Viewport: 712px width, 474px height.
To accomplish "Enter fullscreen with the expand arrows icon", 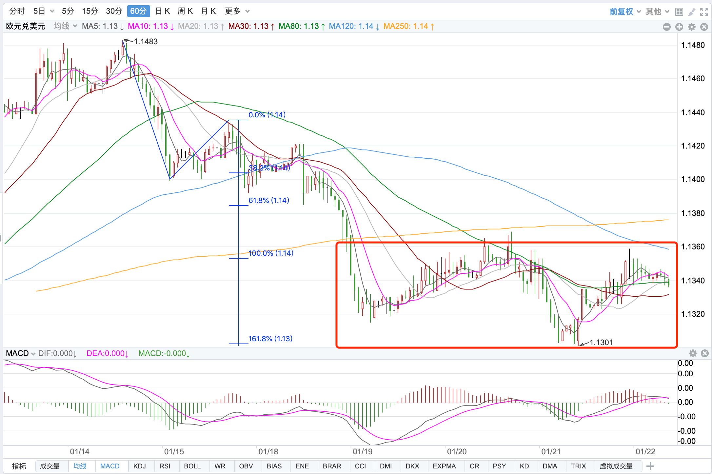I will coord(704,12).
